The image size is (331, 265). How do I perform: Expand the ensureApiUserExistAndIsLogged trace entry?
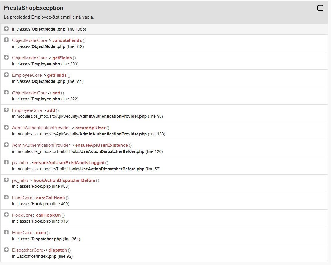6,162
